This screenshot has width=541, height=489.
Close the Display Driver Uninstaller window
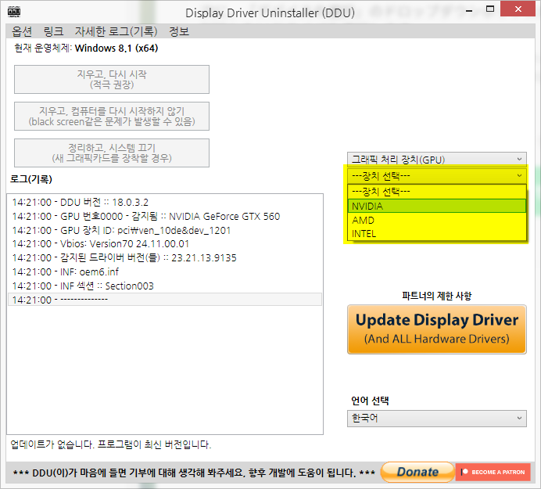[x=518, y=9]
